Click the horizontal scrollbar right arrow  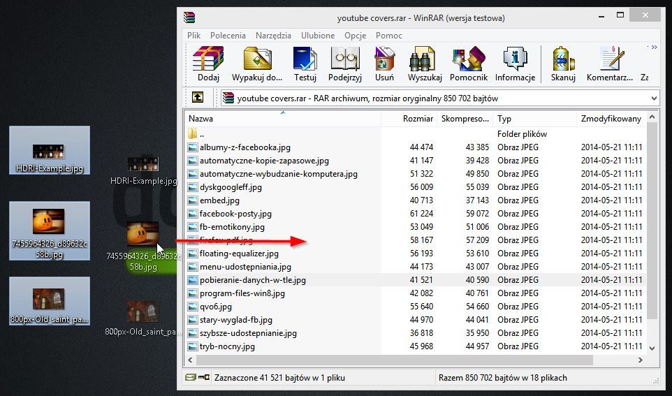641,360
